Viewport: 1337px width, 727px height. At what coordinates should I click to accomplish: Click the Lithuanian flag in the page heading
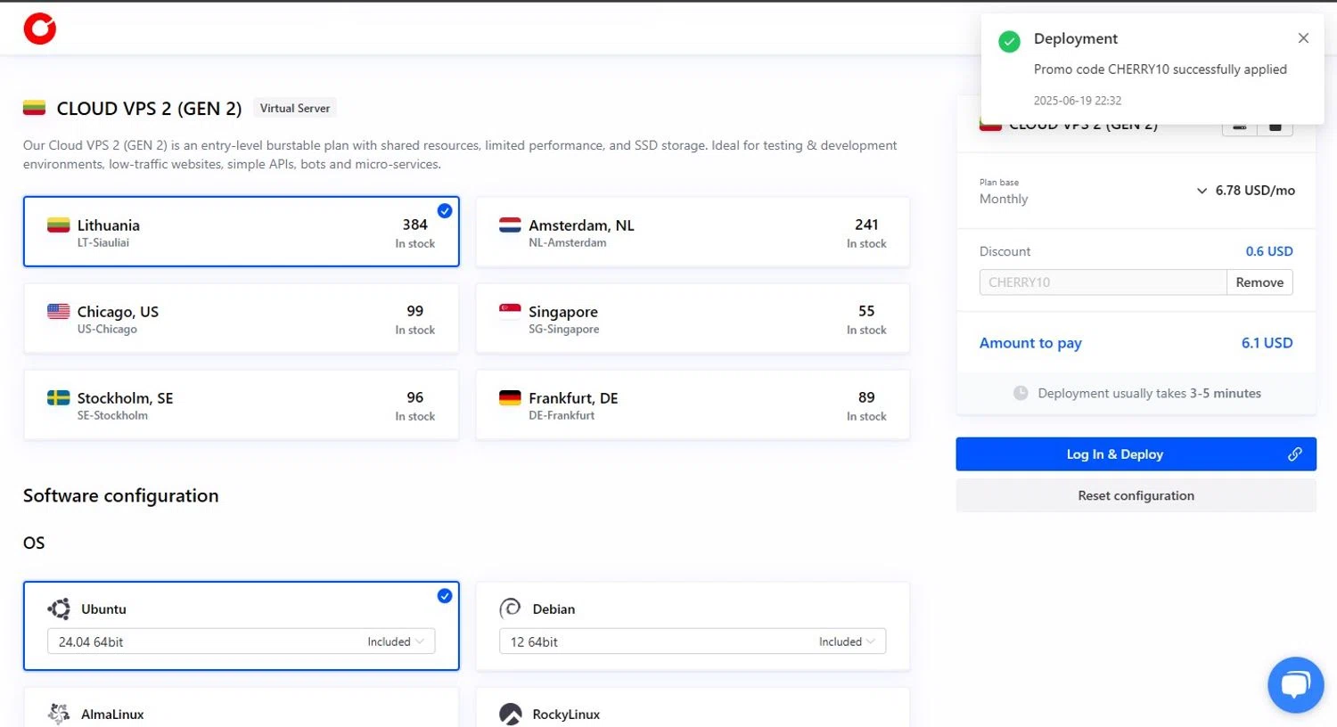(34, 108)
